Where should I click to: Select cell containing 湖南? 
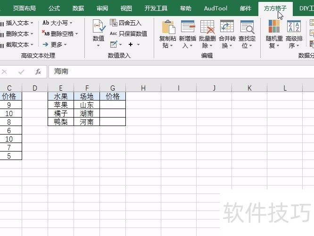point(87,113)
